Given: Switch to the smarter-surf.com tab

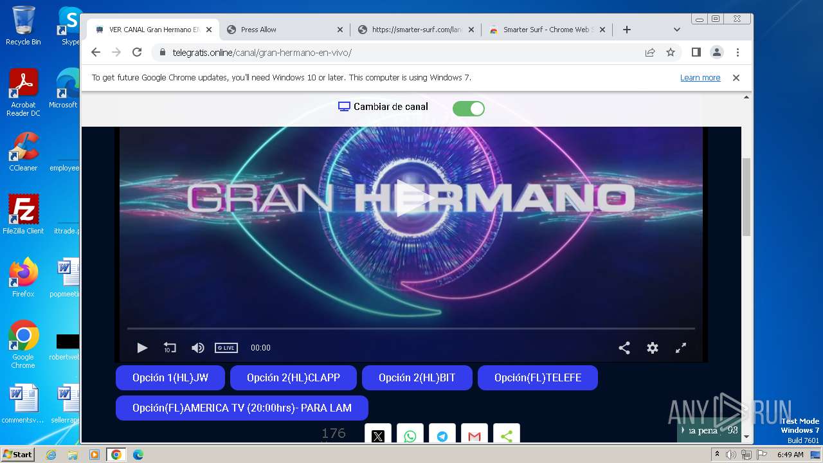Looking at the screenshot, I should [417, 30].
